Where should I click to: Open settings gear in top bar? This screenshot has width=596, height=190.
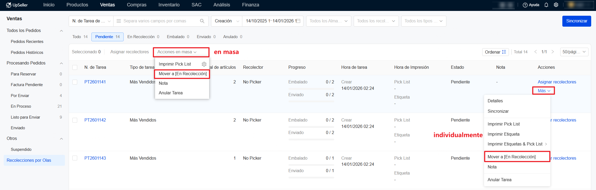pyautogui.click(x=556, y=5)
